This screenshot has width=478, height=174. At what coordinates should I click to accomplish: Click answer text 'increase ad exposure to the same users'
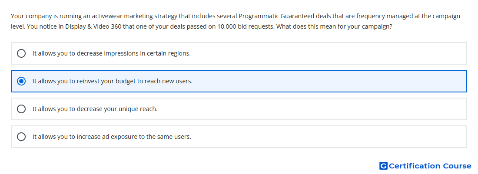click(112, 137)
